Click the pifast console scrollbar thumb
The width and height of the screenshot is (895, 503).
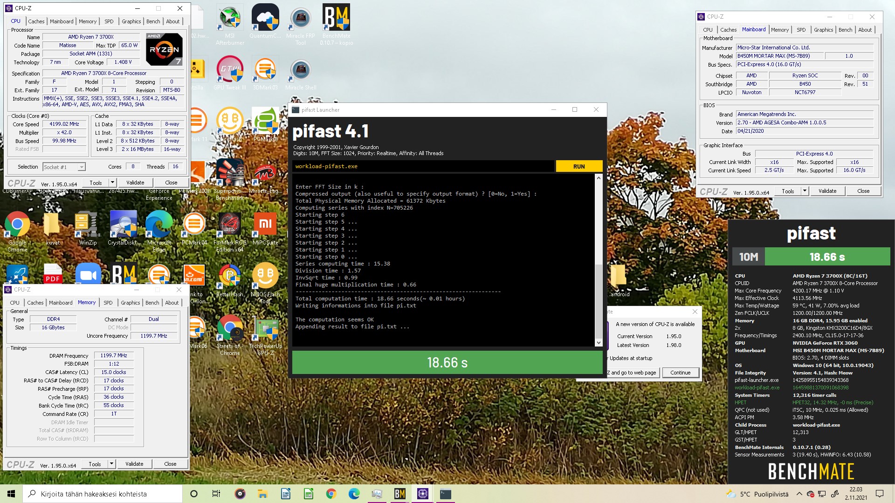[599, 301]
